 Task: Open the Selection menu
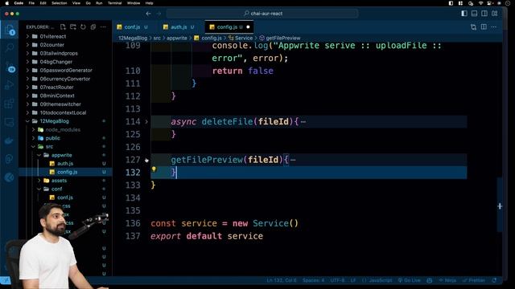(60, 3)
